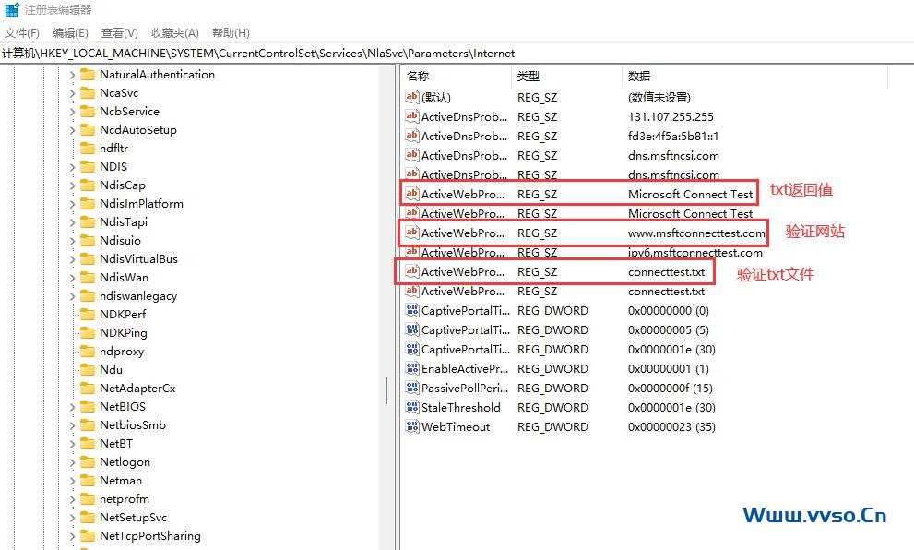Select the EnableActivePr... value name
This screenshot has height=550, width=914.
click(x=465, y=368)
